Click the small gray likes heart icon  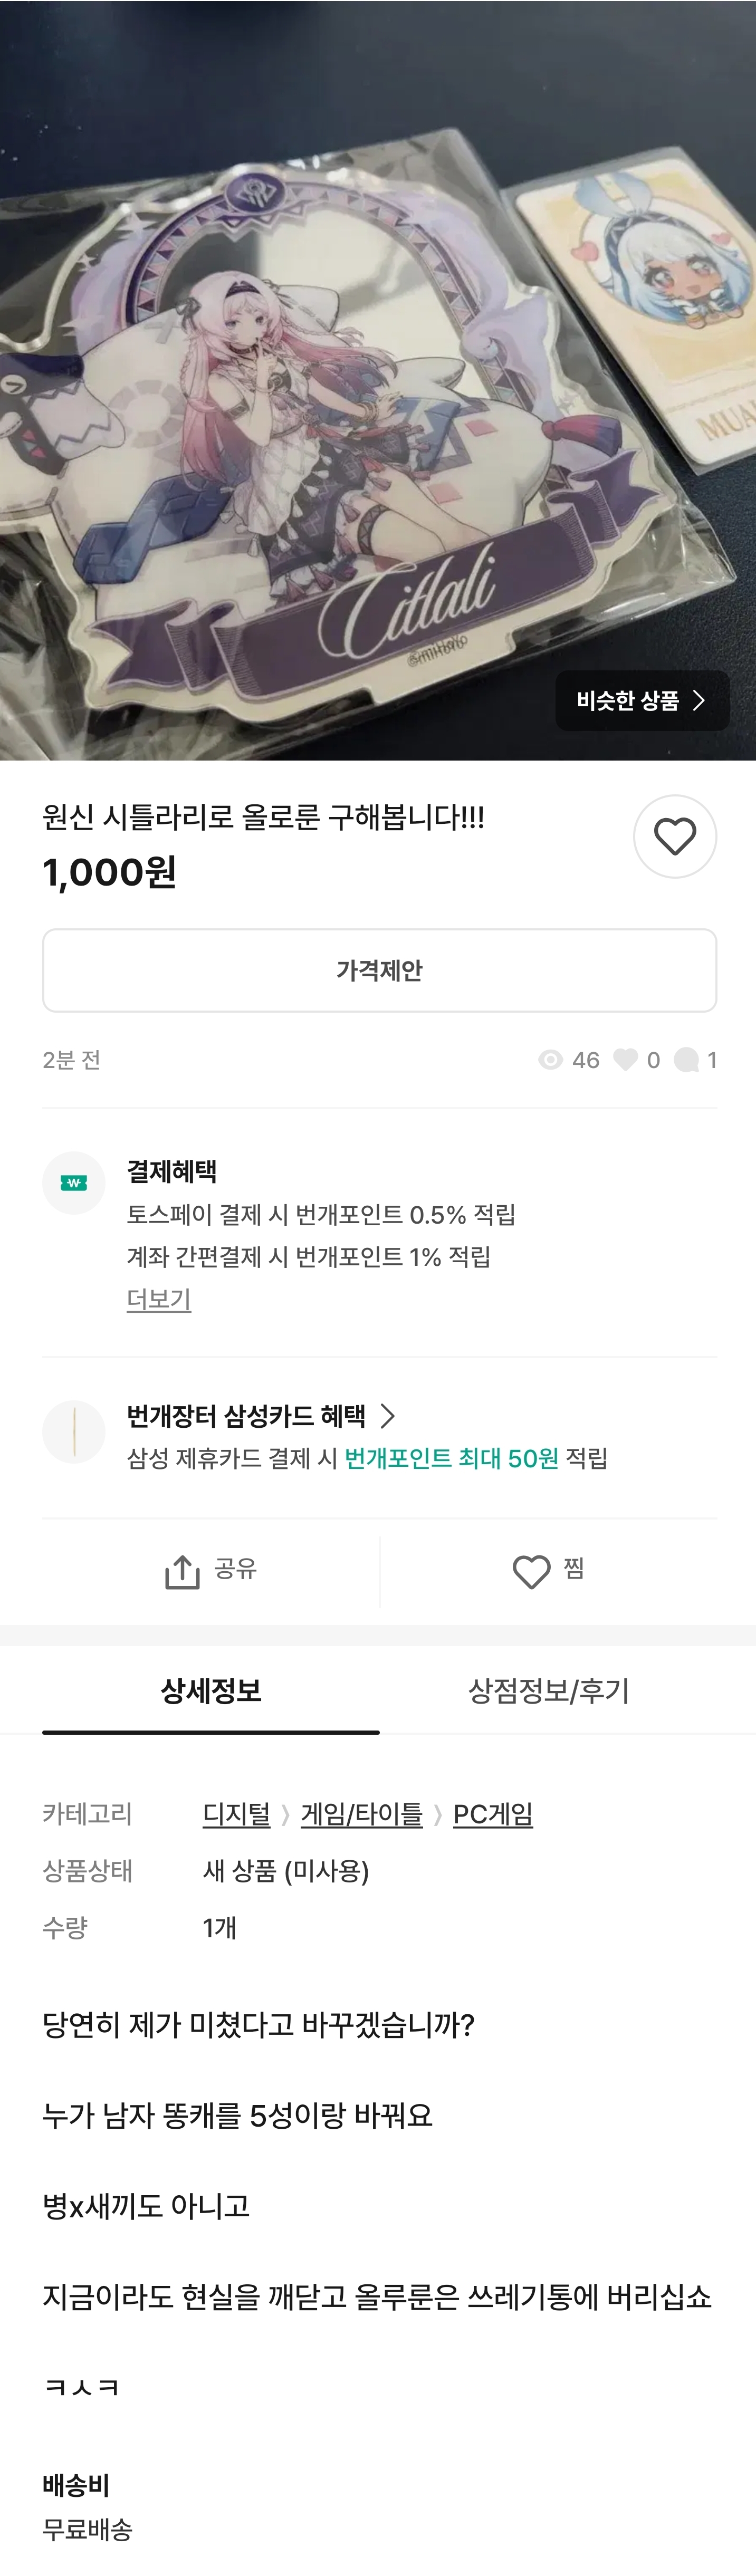[625, 1060]
